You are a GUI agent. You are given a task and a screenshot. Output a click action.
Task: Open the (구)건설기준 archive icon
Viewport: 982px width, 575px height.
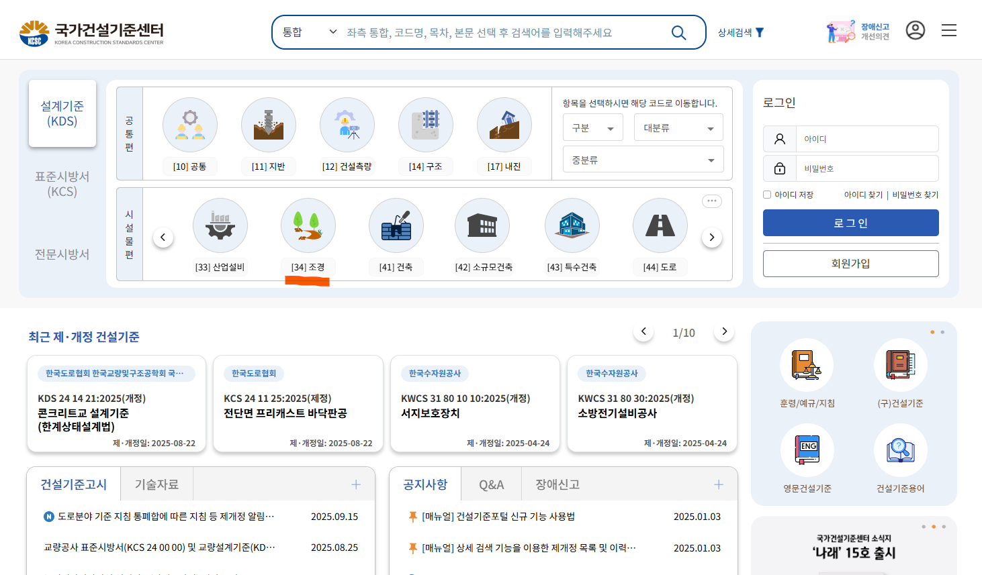pyautogui.click(x=900, y=364)
